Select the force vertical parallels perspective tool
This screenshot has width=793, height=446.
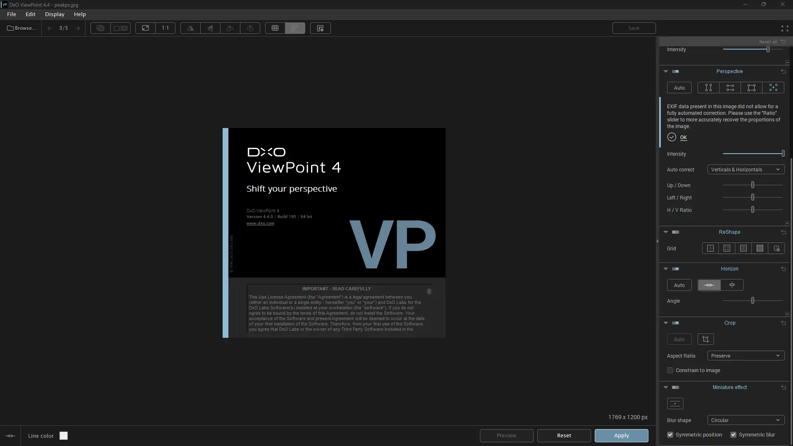708,88
